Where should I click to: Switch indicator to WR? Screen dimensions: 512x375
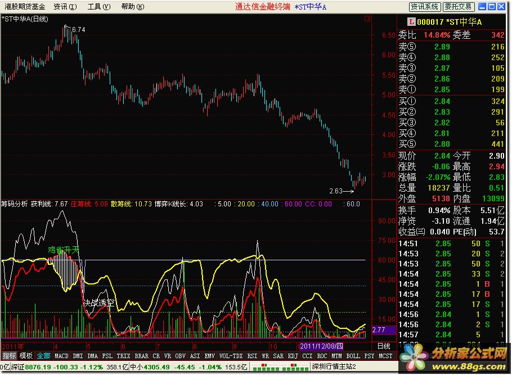click(265, 356)
